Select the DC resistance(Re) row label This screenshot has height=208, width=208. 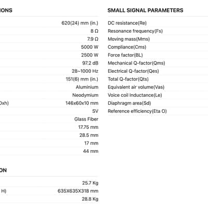point(127,23)
